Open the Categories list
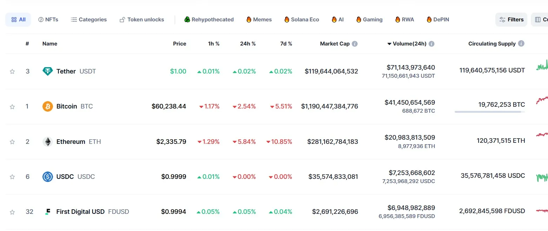Image resolution: width=548 pixels, height=231 pixels. point(89,20)
